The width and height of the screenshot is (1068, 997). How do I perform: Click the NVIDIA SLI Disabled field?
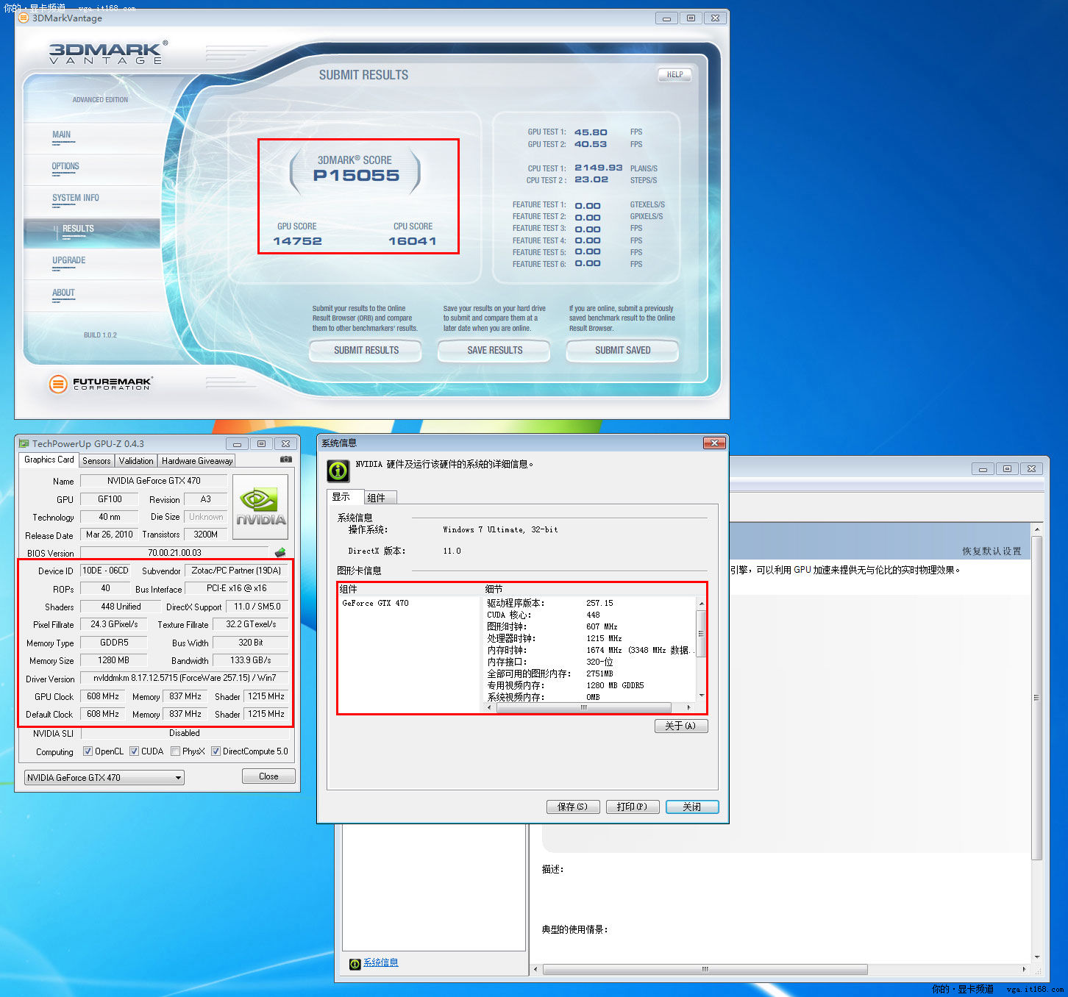(x=185, y=733)
